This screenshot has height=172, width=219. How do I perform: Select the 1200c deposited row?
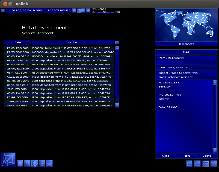point(59,93)
